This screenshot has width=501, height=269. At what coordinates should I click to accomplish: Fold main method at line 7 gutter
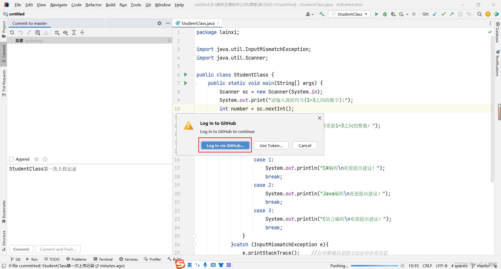tap(194, 83)
